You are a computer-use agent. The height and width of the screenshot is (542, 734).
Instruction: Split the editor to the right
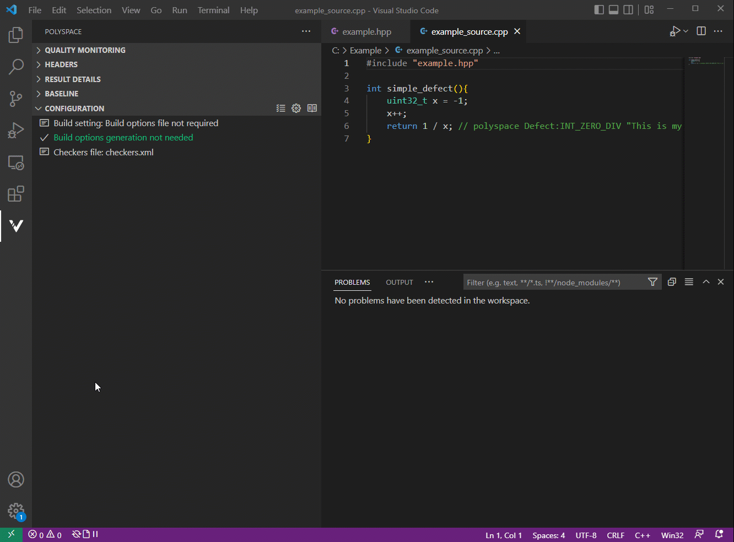pos(701,31)
